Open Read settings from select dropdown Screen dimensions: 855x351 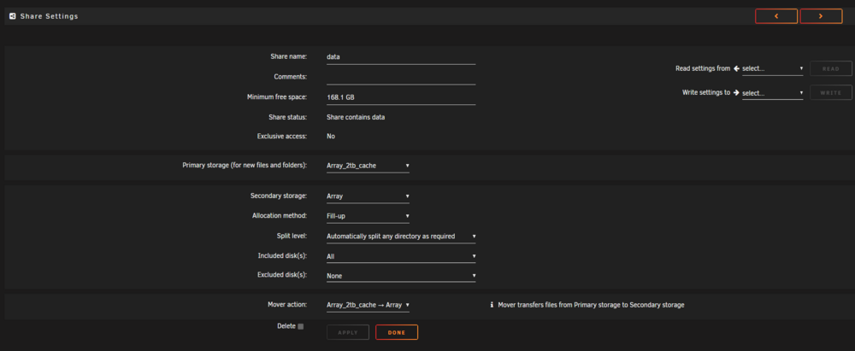click(773, 68)
